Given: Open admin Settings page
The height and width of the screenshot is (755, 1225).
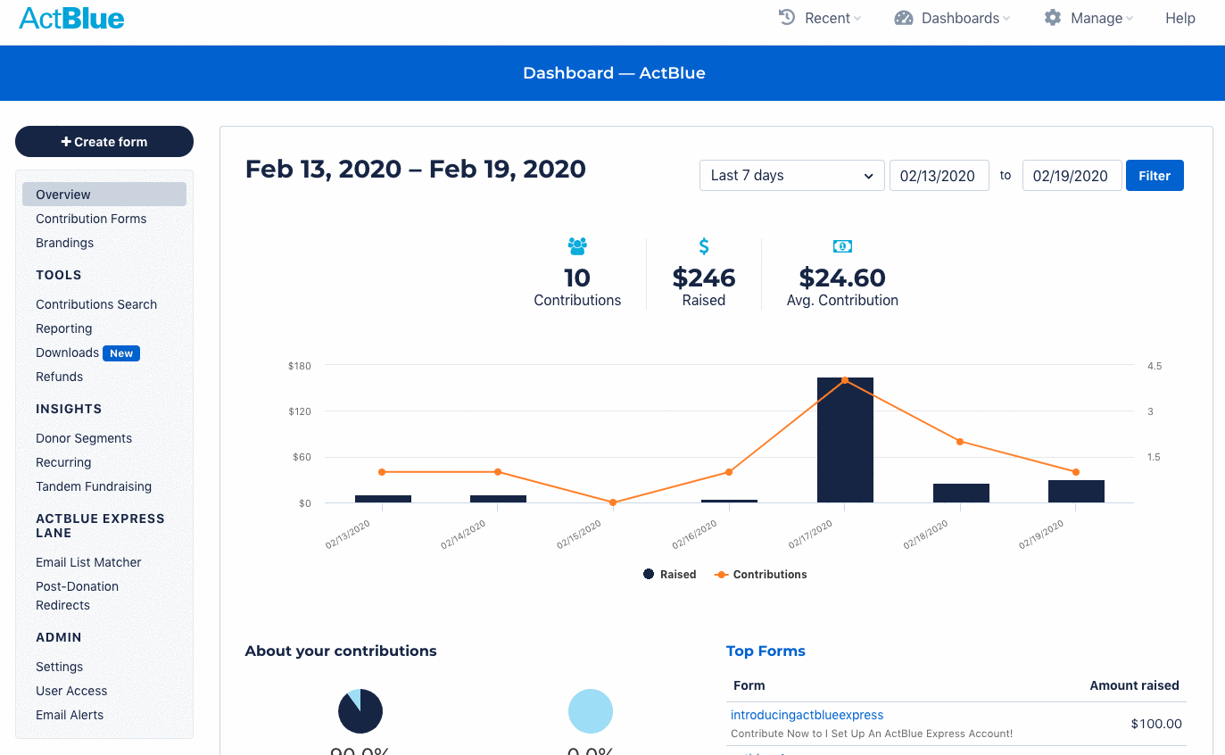Looking at the screenshot, I should [59, 667].
